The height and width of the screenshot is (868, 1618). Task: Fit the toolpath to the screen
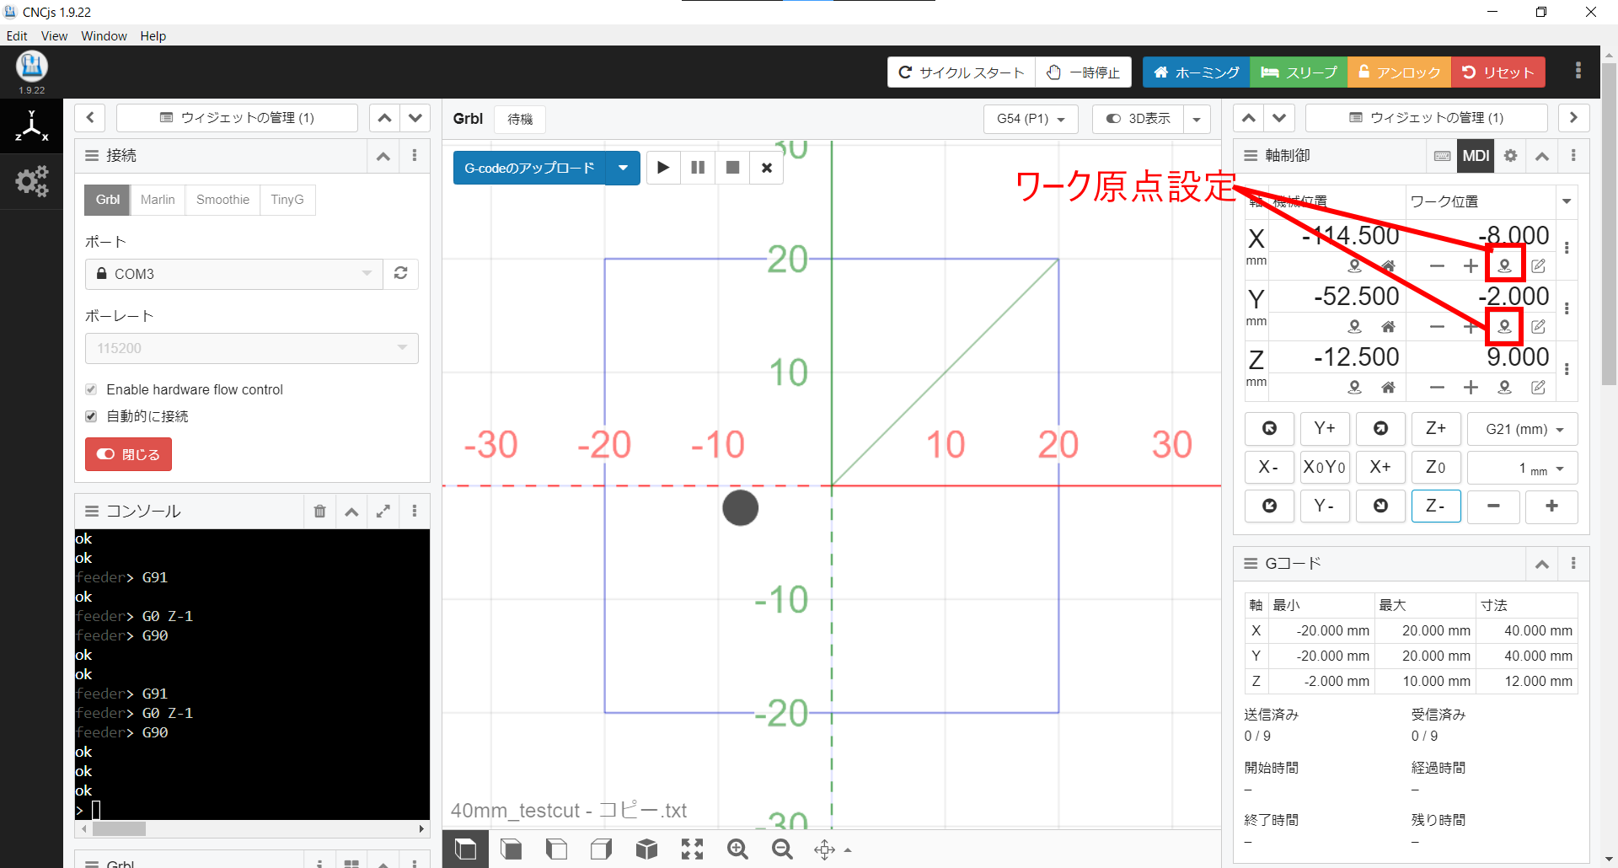click(692, 849)
